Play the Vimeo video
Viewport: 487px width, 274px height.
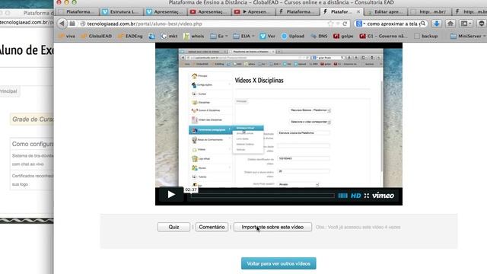click(171, 195)
